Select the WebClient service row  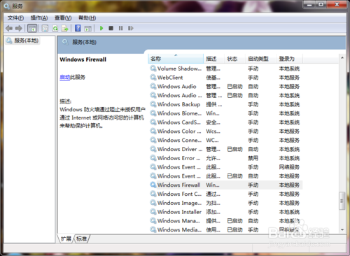point(225,78)
